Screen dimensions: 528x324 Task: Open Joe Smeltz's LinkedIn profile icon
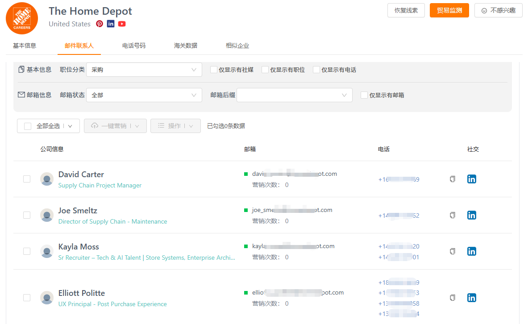point(471,215)
